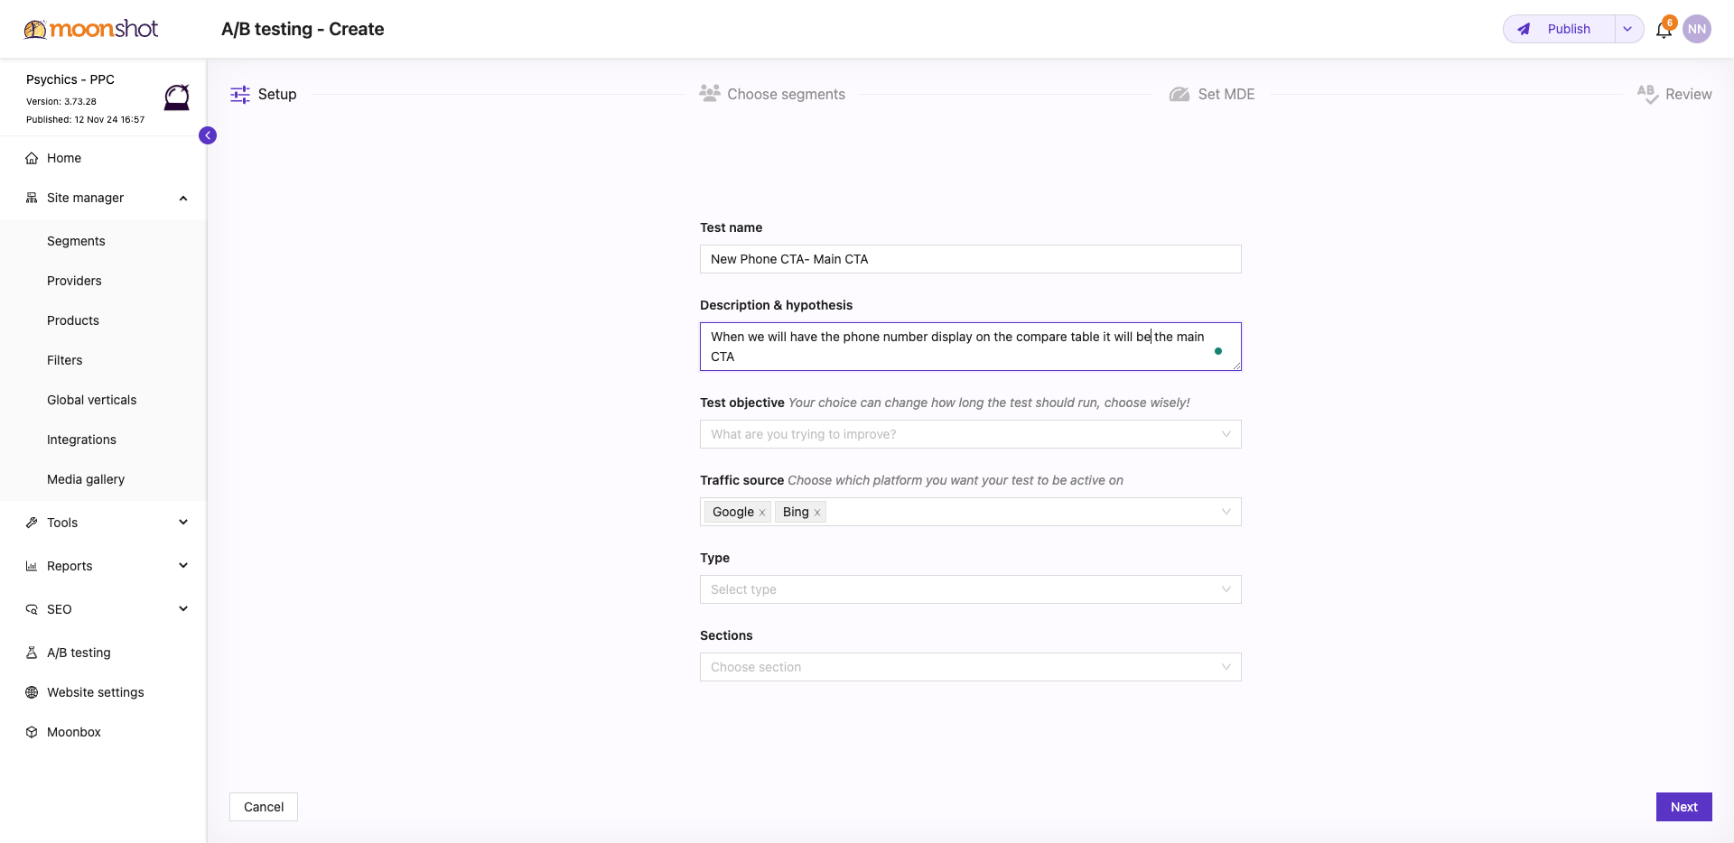Click the A/B testing flask icon

pyautogui.click(x=32, y=653)
